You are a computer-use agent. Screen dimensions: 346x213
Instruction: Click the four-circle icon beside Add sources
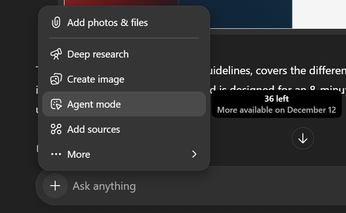56,129
